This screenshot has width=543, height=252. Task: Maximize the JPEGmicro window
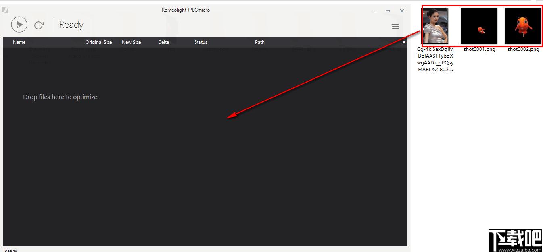tap(388, 11)
